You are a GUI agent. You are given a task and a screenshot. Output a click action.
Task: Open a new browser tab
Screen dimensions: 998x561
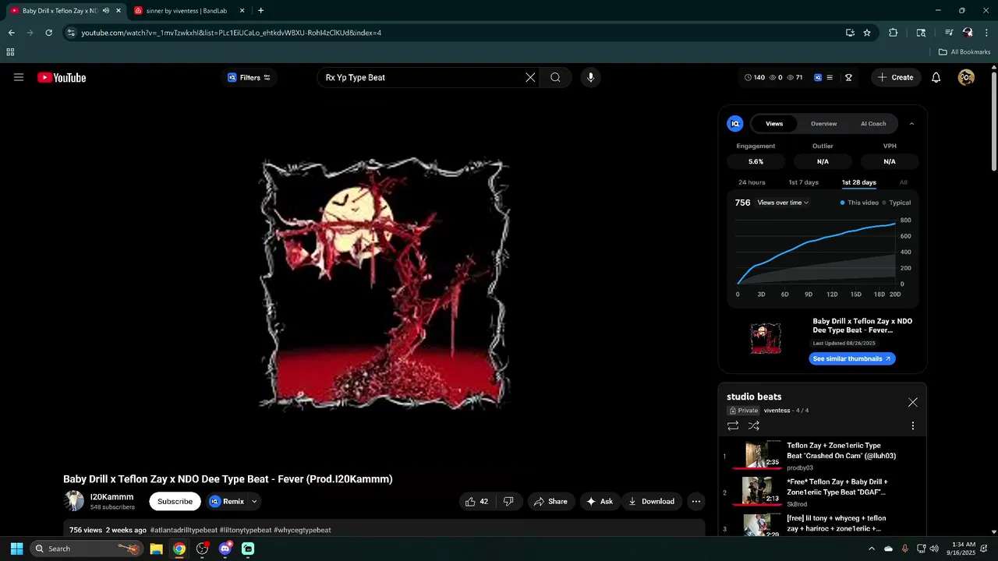260,11
